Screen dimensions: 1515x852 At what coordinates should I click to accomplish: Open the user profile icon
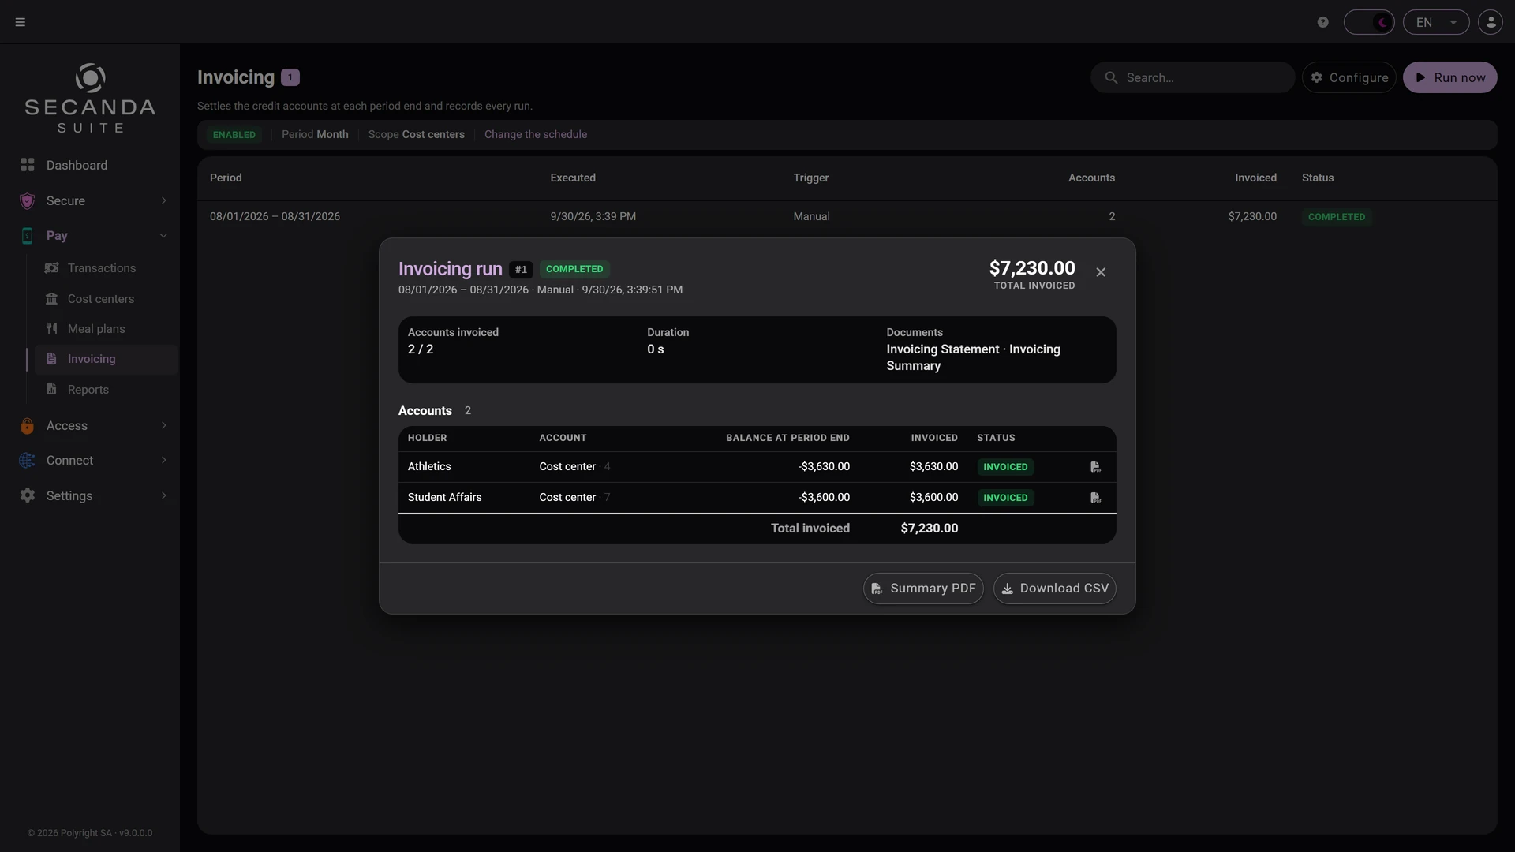coord(1491,22)
